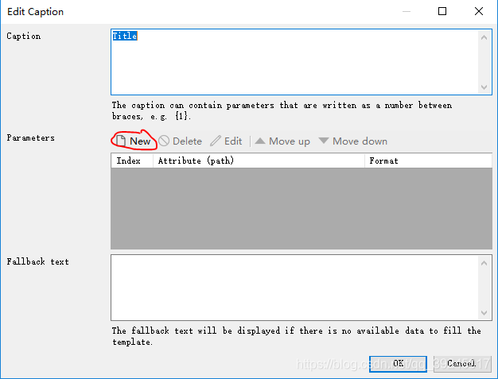The image size is (498, 379).
Task: Confirm with the OK button
Action: 399,363
